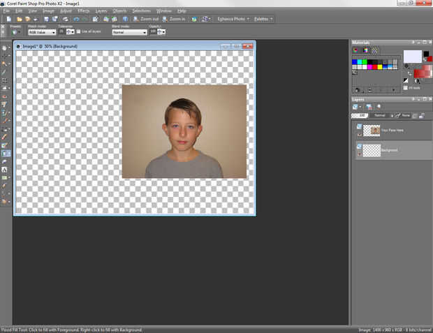433x333 pixels.
Task: Click the Zoom out toolbar button
Action: (146, 19)
